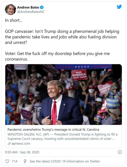Click the Sep 28, 2020 date
This screenshot has height=167, width=127.
pos(30,152)
